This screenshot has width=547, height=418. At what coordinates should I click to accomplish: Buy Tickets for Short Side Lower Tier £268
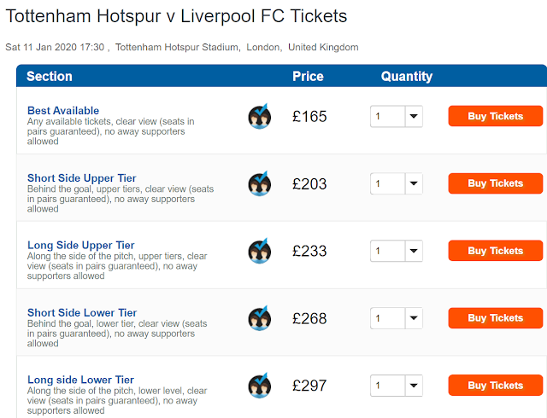[496, 318]
